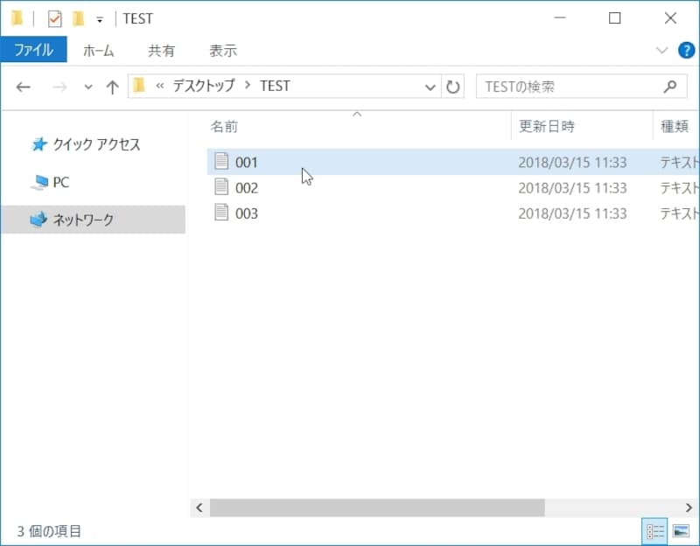Switch to the 表示 ribbon tab
Viewport: 700px width, 546px height.
(224, 51)
